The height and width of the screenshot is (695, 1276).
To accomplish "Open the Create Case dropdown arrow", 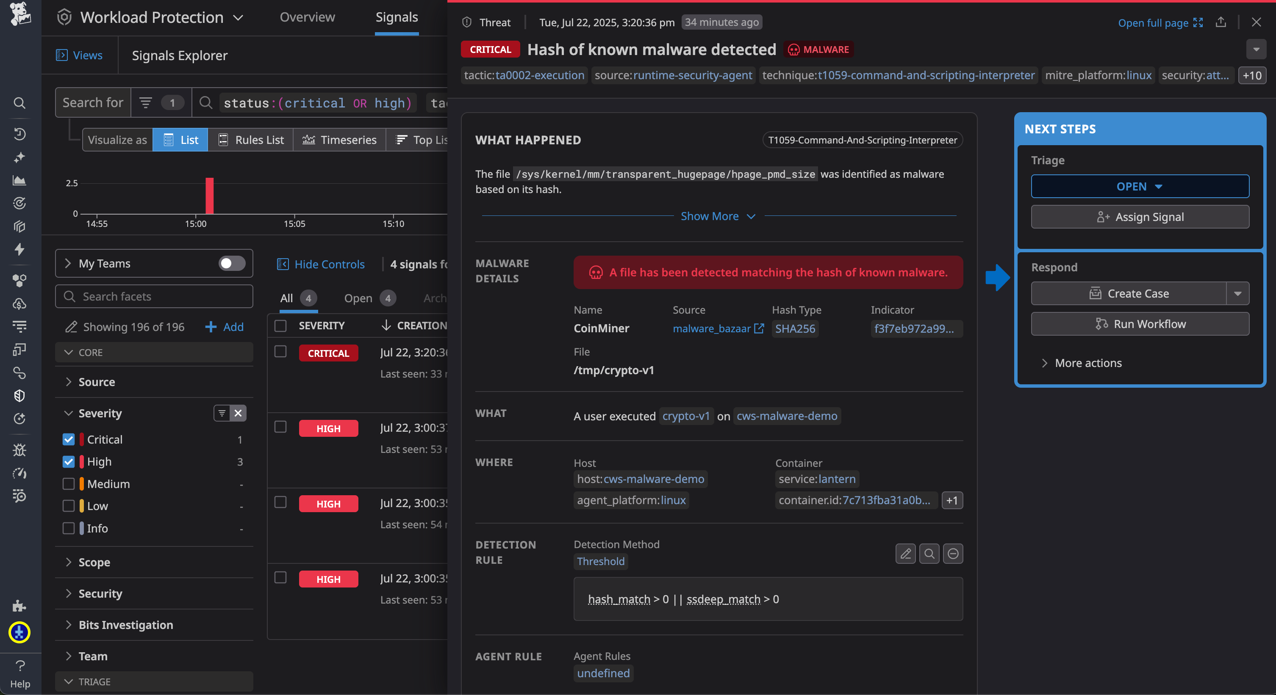I will pos(1238,294).
